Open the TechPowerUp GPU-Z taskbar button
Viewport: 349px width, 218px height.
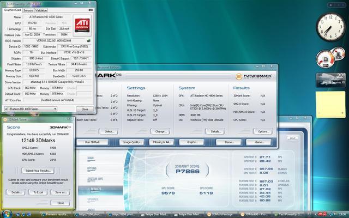pos(288,214)
